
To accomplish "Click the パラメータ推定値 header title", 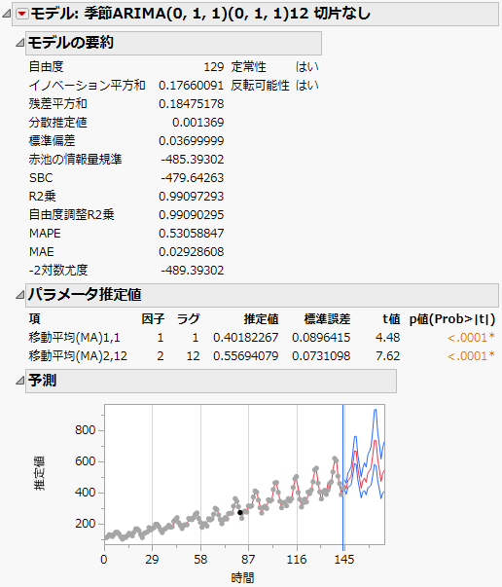I will pyautogui.click(x=85, y=295).
